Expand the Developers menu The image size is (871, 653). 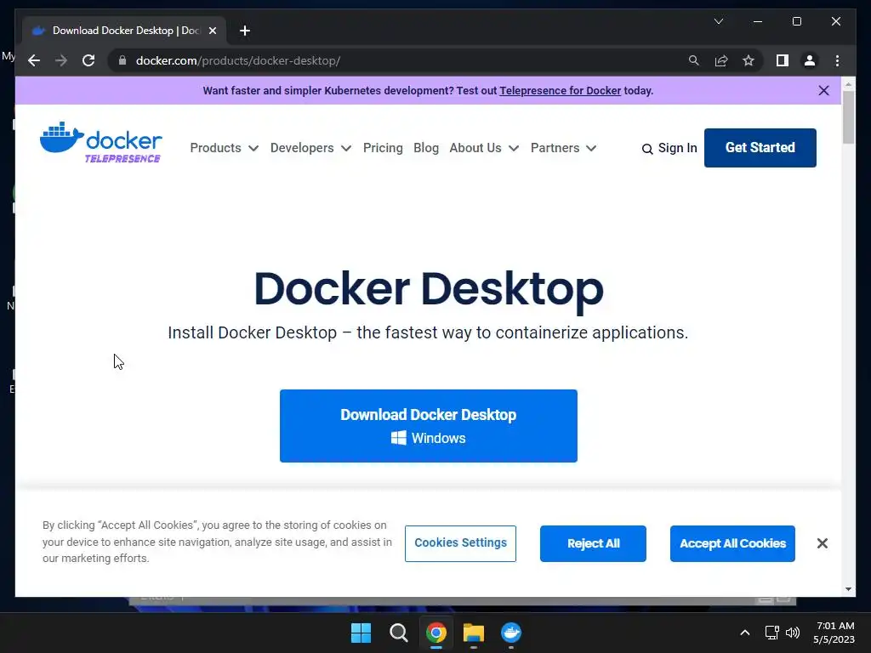(x=310, y=148)
